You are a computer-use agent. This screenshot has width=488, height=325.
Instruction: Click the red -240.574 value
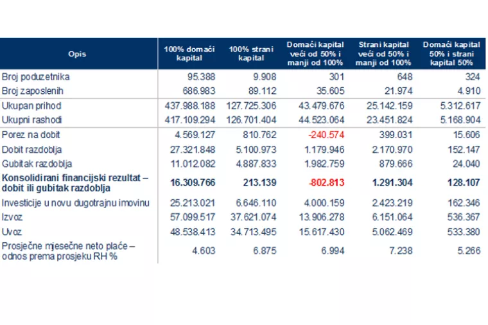(x=326, y=135)
